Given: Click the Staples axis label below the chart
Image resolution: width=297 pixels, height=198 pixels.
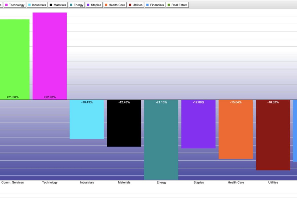Looking at the screenshot, I should click(199, 182).
